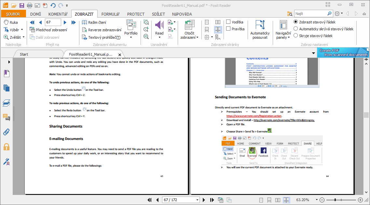The image size is (370, 205).
Task: Expand the Zvětšit zoom dropdown
Action: coord(23,37)
